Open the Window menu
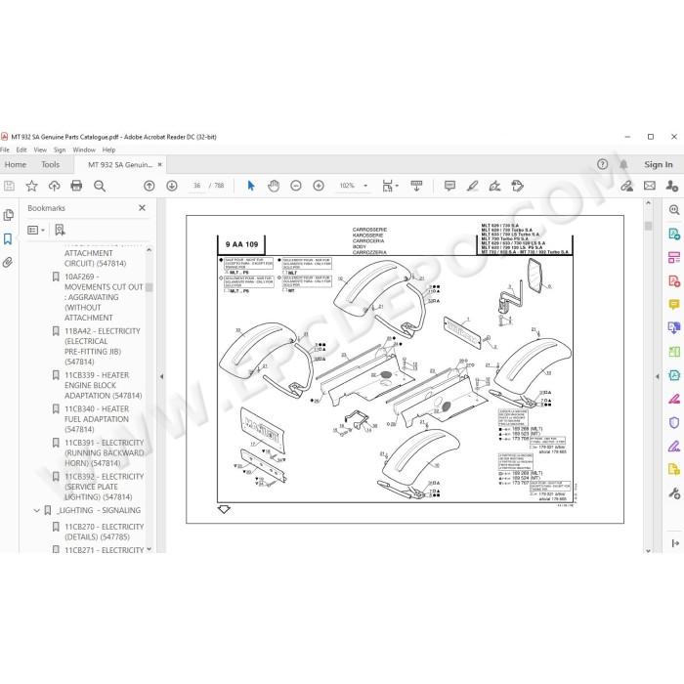Viewport: 684px width, 684px height. (x=84, y=150)
